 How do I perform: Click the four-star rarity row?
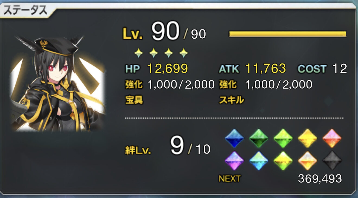pyautogui.click(x=161, y=53)
